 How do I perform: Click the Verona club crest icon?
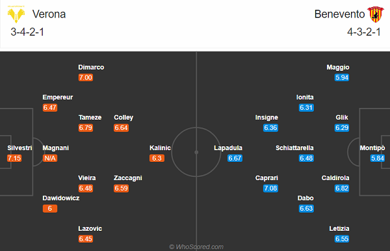(x=16, y=14)
